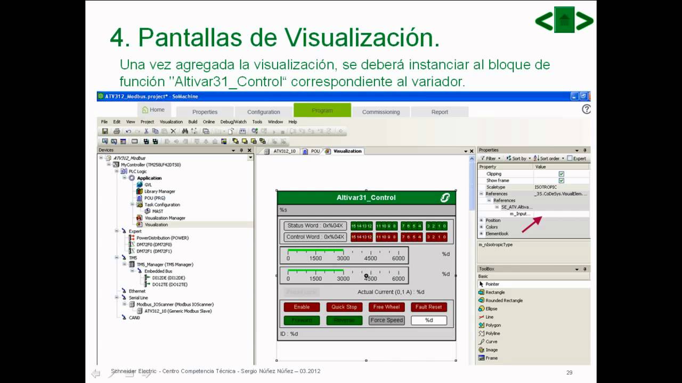Open the File menu

pos(104,122)
